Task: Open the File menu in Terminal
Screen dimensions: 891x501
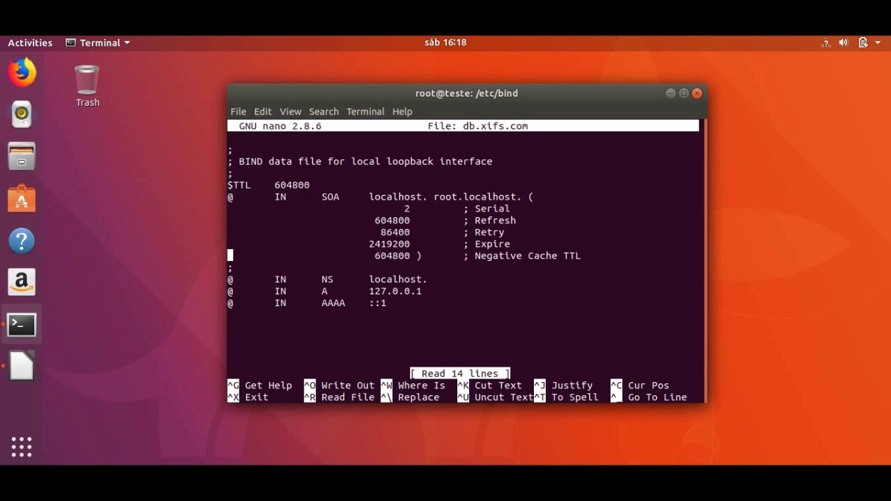Action: tap(238, 111)
